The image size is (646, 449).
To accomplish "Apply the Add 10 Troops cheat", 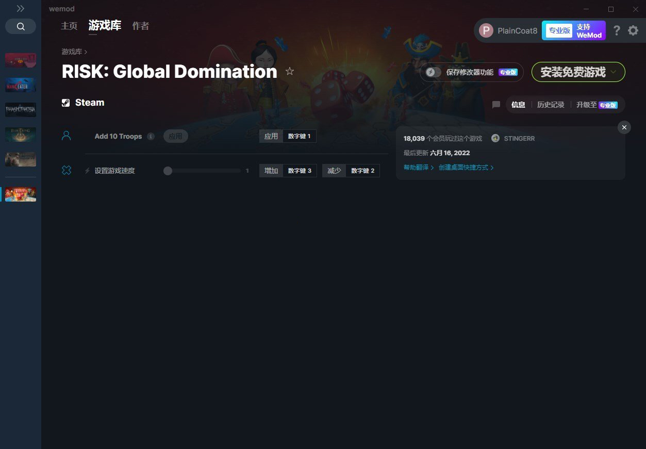I will click(176, 136).
